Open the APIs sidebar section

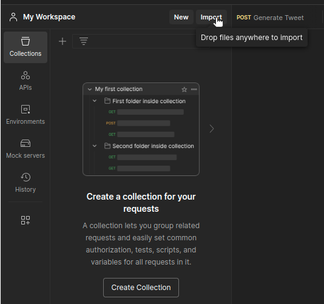point(25,81)
